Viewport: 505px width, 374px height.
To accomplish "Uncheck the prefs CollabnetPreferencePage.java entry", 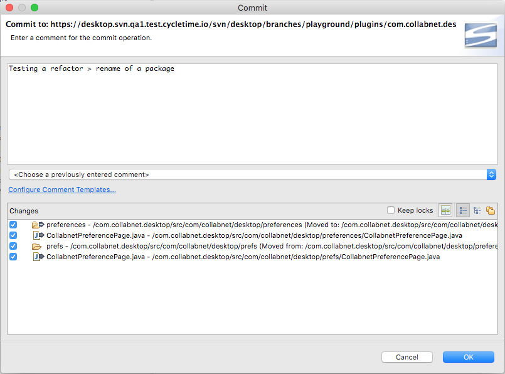I will pos(13,256).
